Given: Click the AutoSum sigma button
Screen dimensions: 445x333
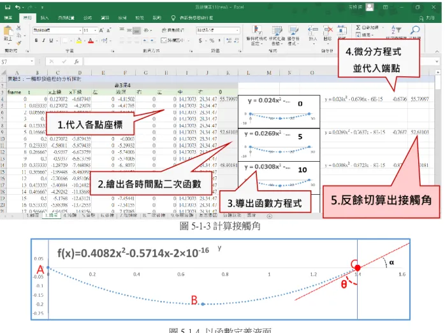Looking at the screenshot, I should pyautogui.click(x=367, y=27).
